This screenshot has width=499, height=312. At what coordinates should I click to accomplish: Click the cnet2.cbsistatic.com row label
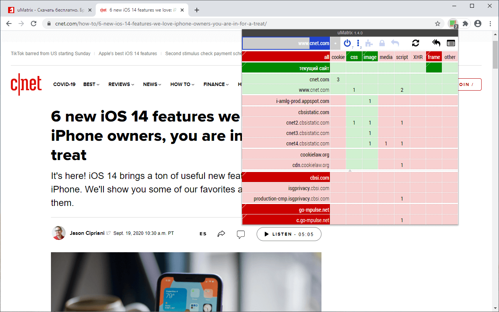[286, 123]
